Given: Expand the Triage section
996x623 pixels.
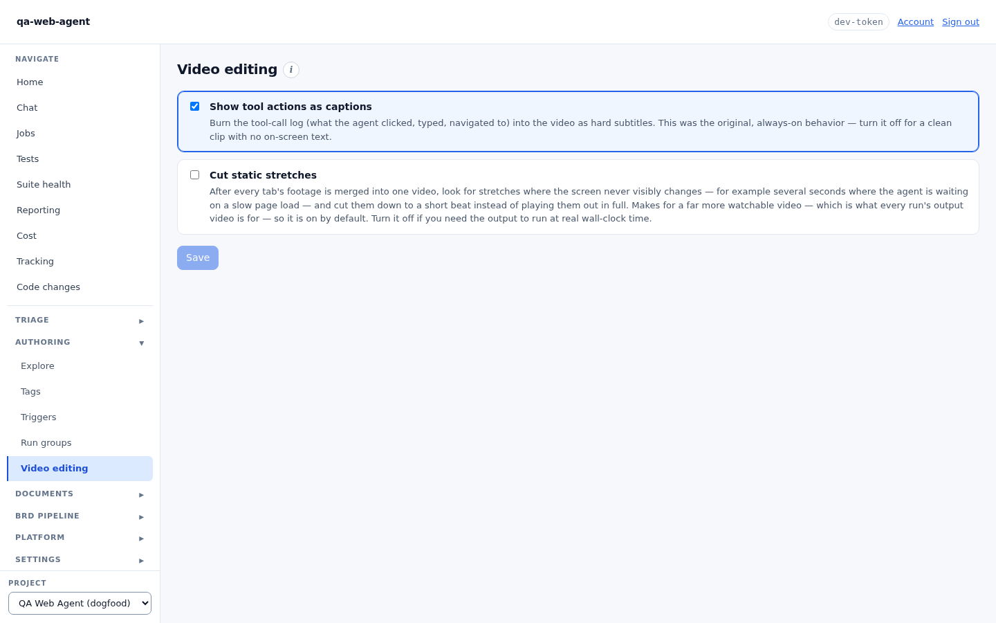Looking at the screenshot, I should (x=80, y=320).
